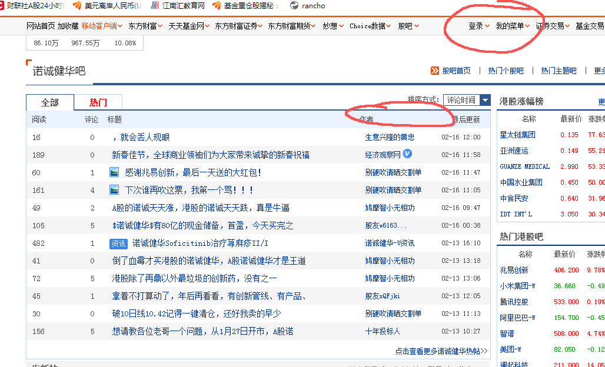605x367 pixels.
Task: Open post 诺诚健华Soficitinib治疗荨麻疹
Action: click(x=200, y=243)
